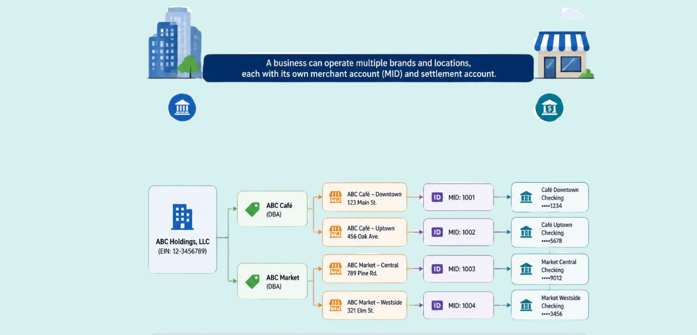697x335 pixels.
Task: Click account number ending 3456
Action: click(x=551, y=314)
